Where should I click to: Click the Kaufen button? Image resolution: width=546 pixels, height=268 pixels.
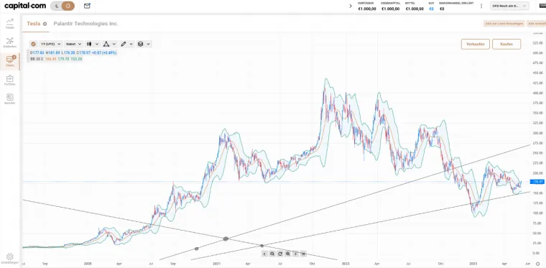click(506, 45)
